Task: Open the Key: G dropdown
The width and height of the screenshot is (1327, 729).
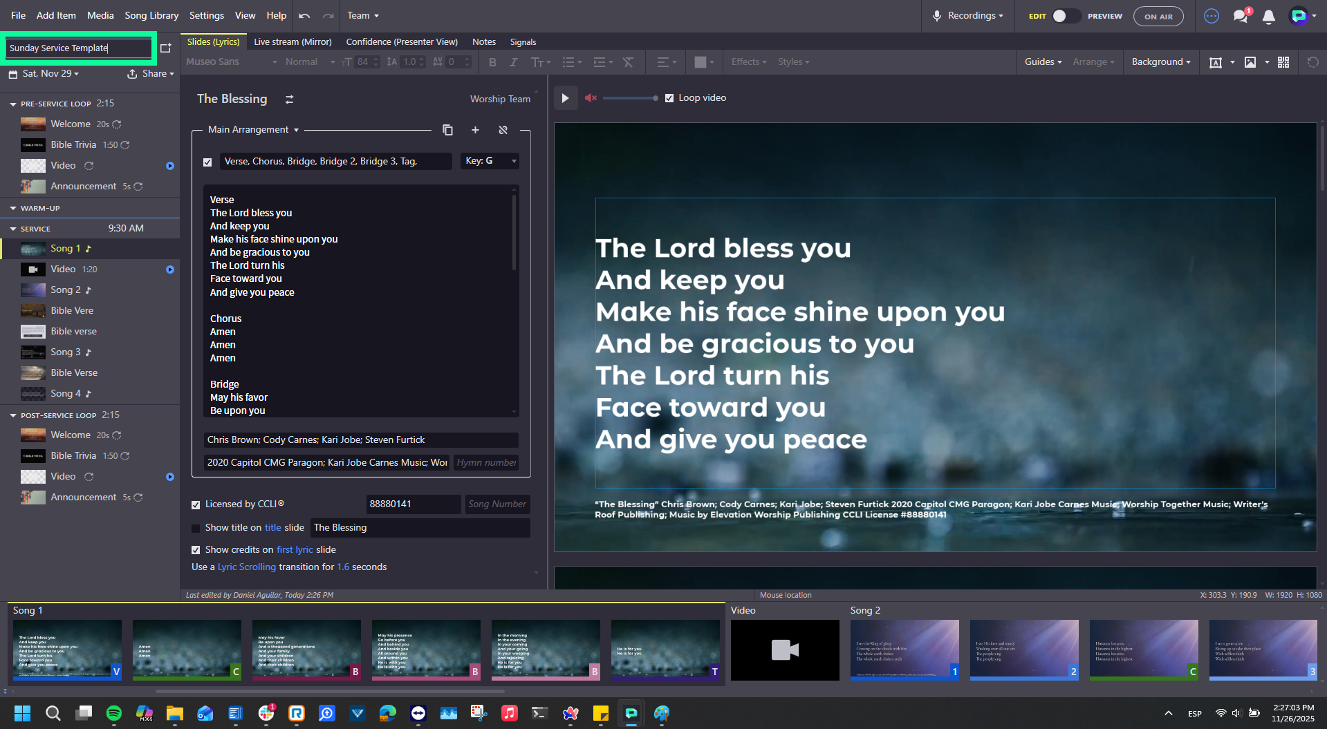Action: 490,161
